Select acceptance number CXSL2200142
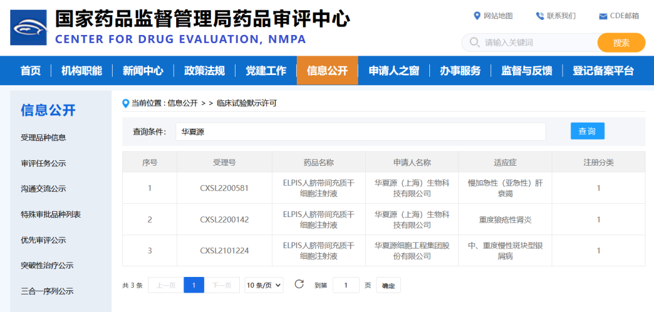Image resolution: width=654 pixels, height=312 pixels. (x=225, y=219)
